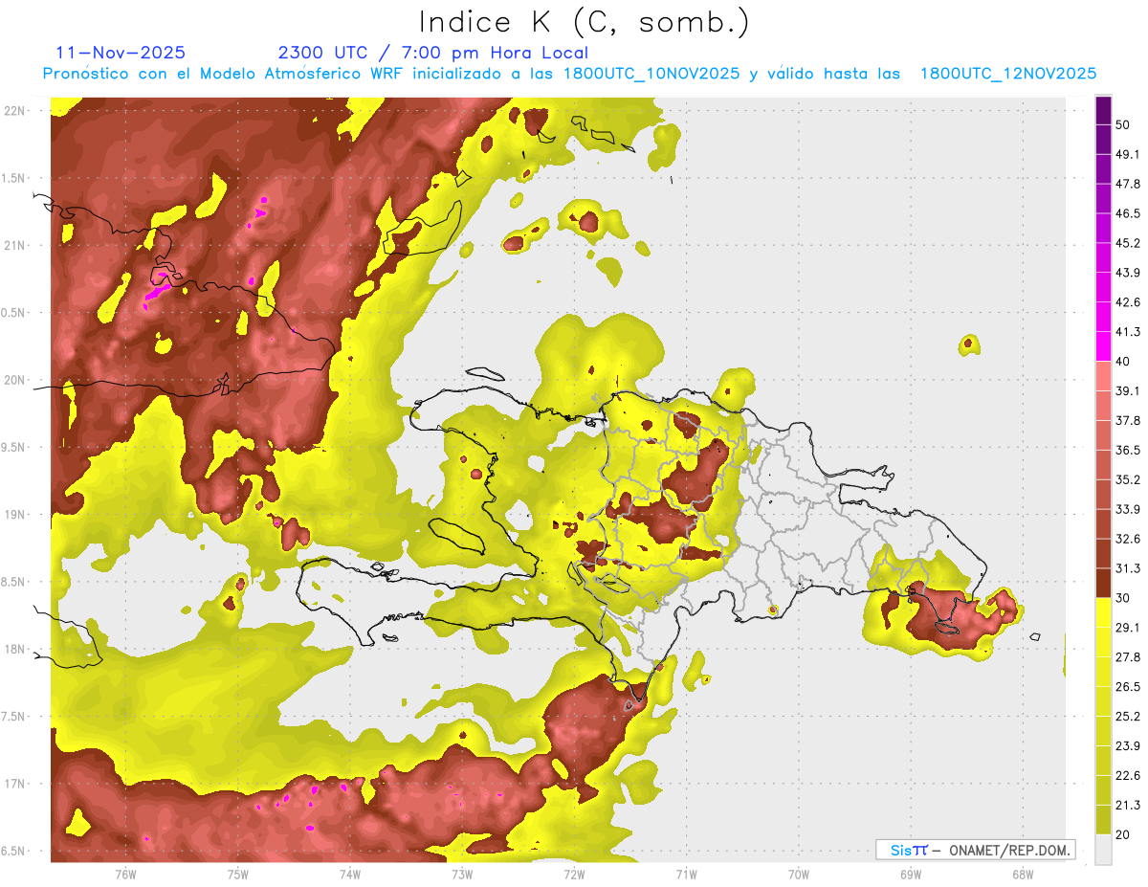
Task: Select the '11-Nov-2025' date text
Action: 121,53
